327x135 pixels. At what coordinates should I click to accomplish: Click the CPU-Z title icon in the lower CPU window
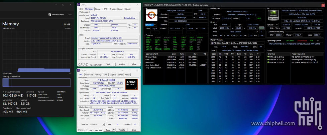tap(79, 70)
